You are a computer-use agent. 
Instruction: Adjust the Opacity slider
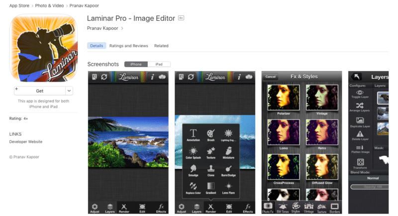point(370,187)
